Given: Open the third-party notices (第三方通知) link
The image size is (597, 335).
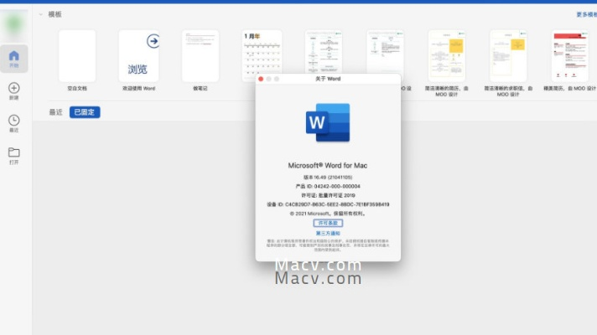Looking at the screenshot, I should [328, 234].
